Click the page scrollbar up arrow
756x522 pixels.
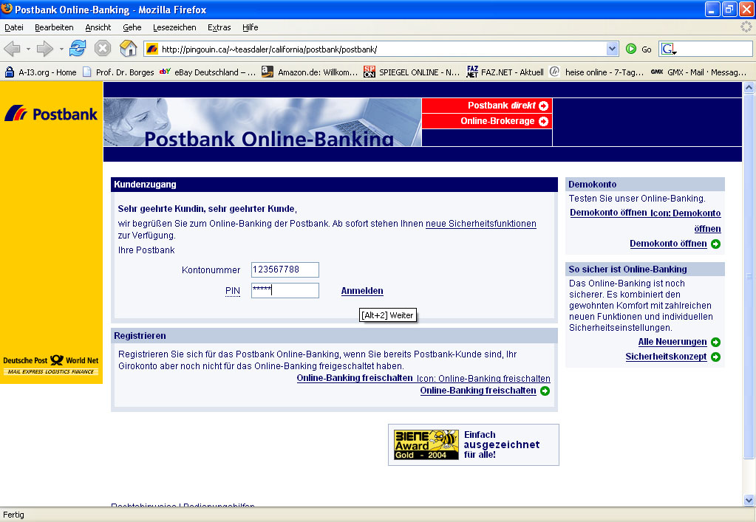point(749,87)
